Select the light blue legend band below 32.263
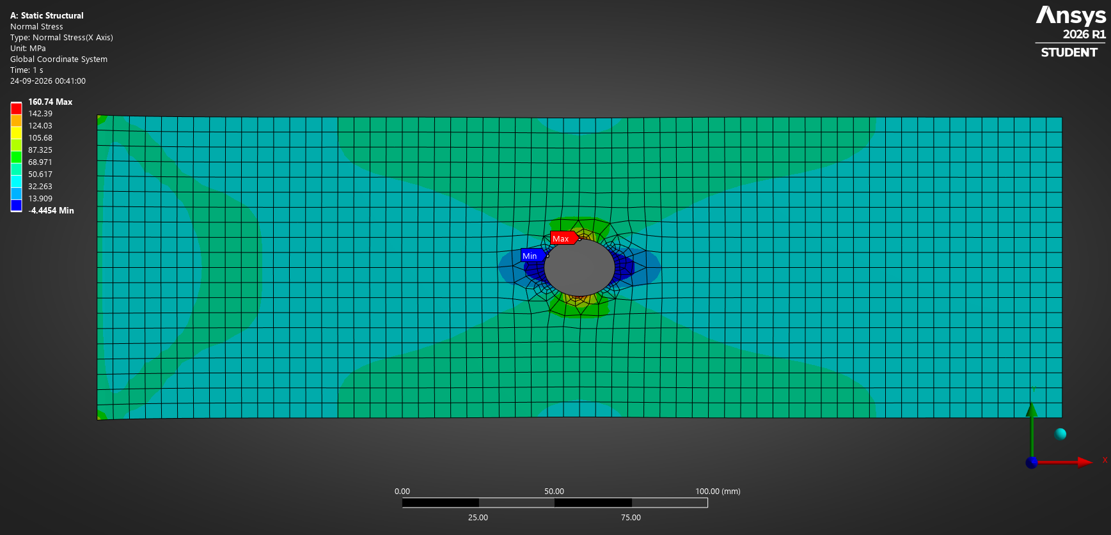The image size is (1111, 535). pos(16,193)
